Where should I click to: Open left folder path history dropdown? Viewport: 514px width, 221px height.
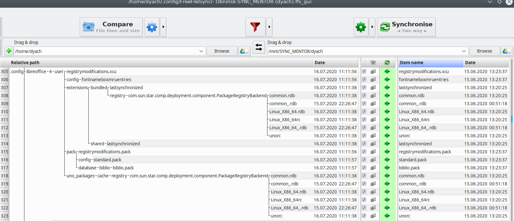(201, 51)
